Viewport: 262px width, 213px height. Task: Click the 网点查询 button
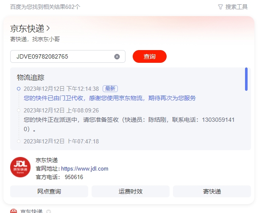(49, 191)
